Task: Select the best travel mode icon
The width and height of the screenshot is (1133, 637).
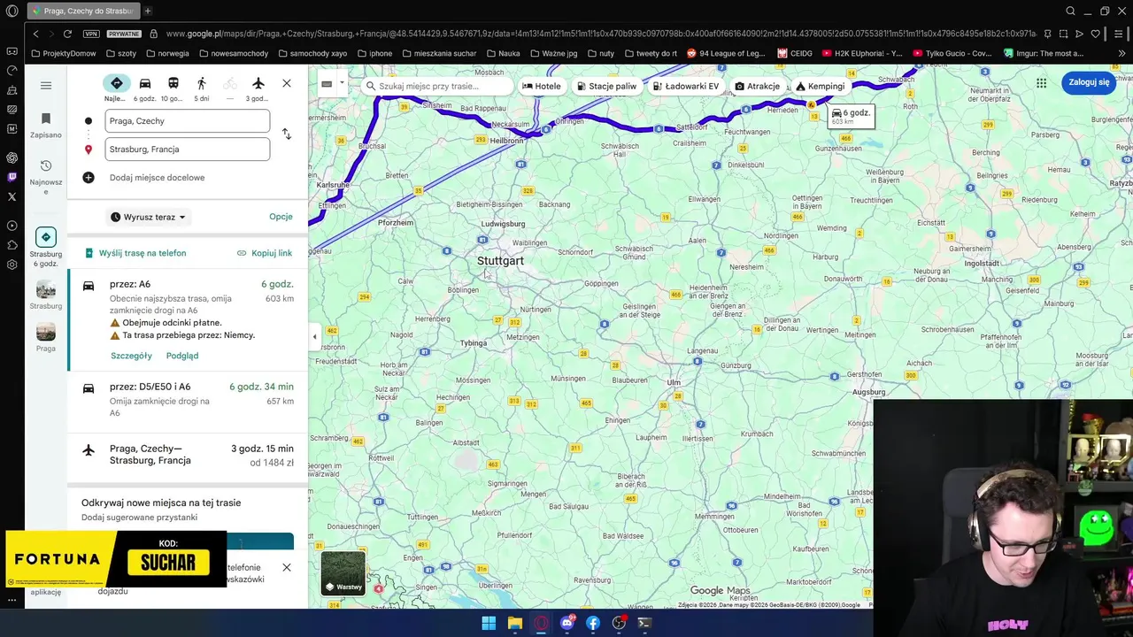Action: pos(116,83)
